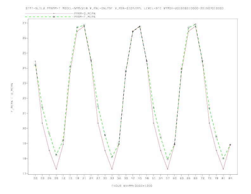Viewport: 251px width, 194px height.
Task: Click x-axis forecast hour label 78
Action: pos(216,178)
